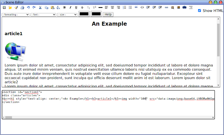Insert a bulleted list
The width and height of the screenshot is (224, 135).
click(130, 8)
